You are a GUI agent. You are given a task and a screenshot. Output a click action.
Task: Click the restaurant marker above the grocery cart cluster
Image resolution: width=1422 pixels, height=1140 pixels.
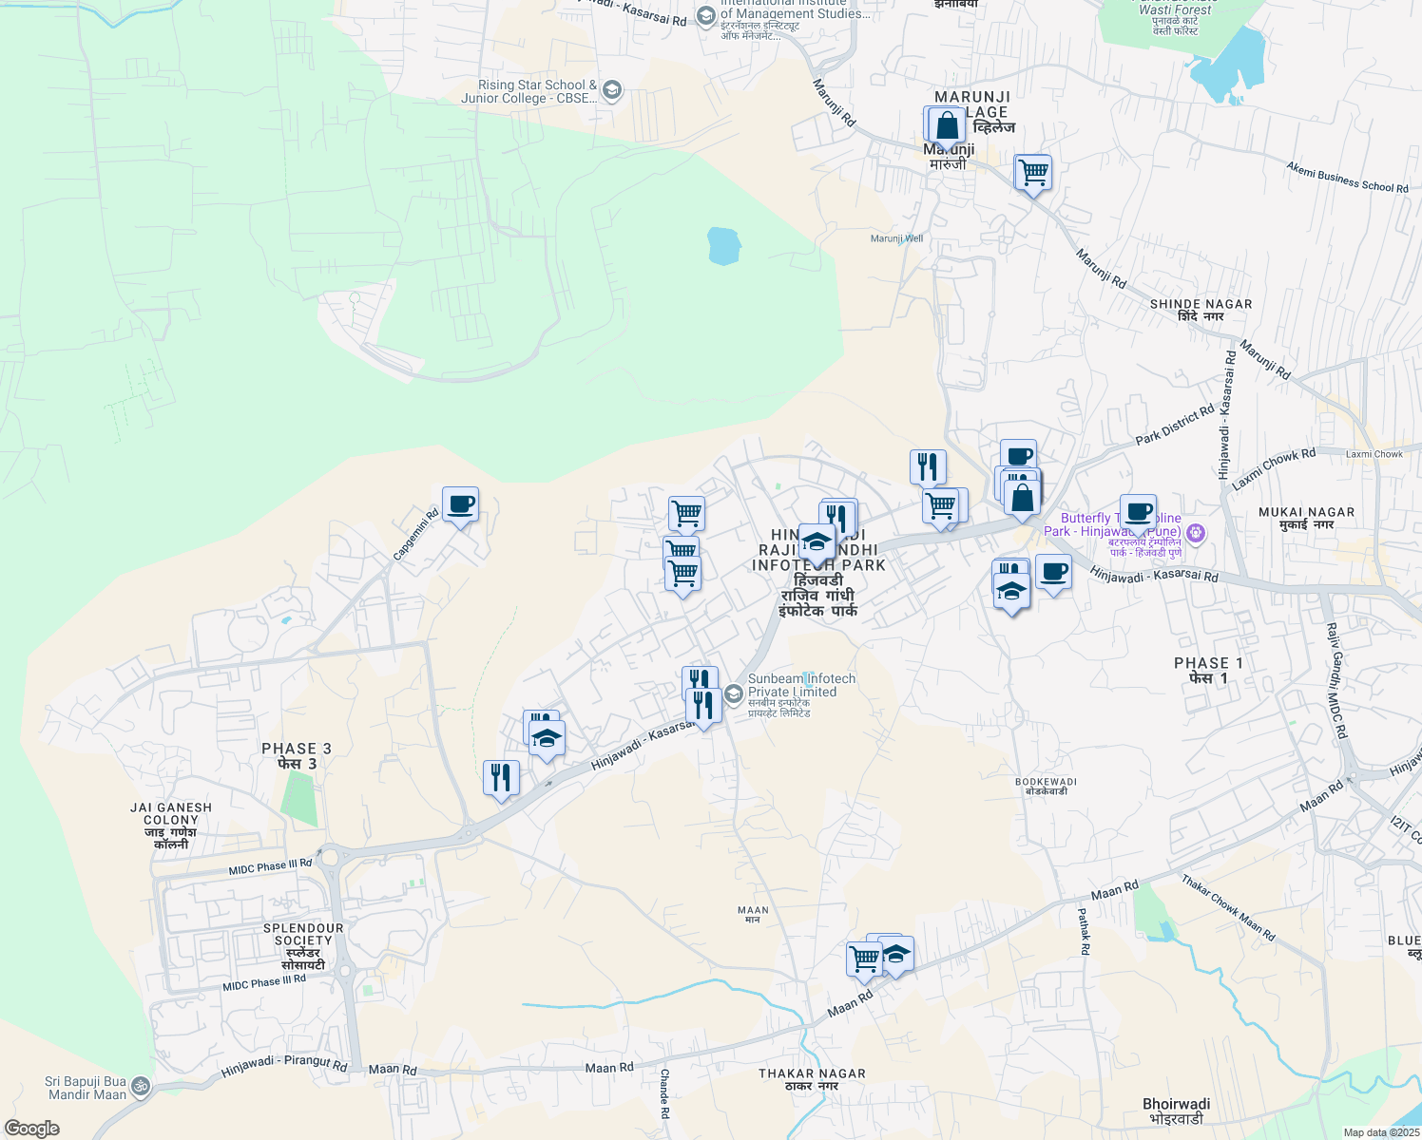927,465
